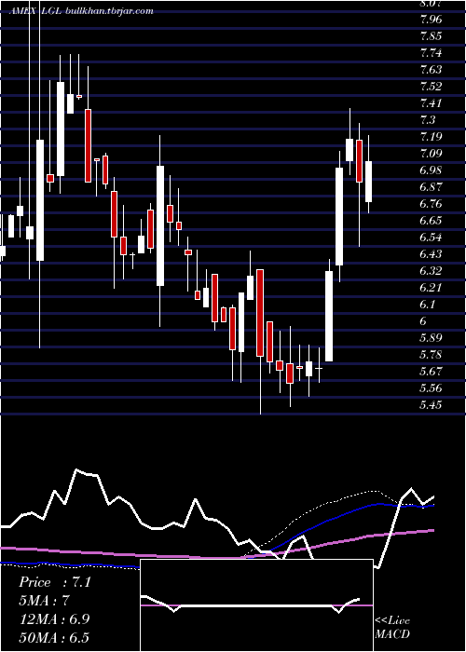
Task: Click the Live MACD inset chart
Action: (256, 605)
